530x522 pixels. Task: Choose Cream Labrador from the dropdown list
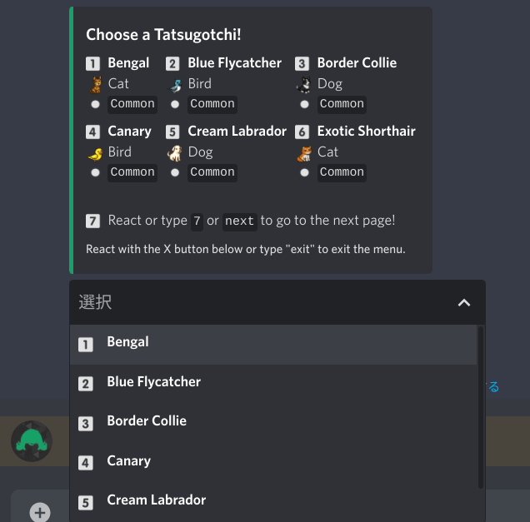click(x=273, y=502)
